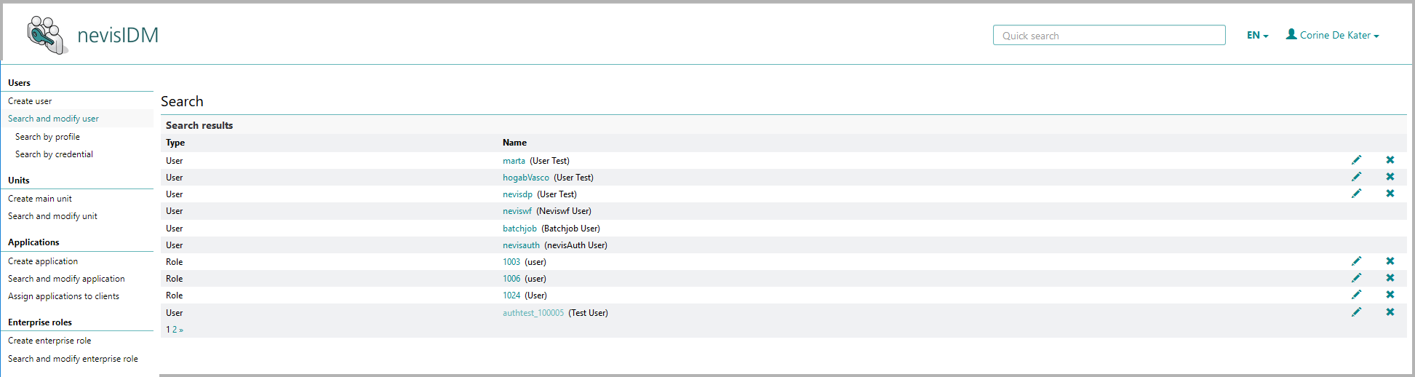Select Assign applications to clients
1415x377 pixels.
click(x=63, y=296)
